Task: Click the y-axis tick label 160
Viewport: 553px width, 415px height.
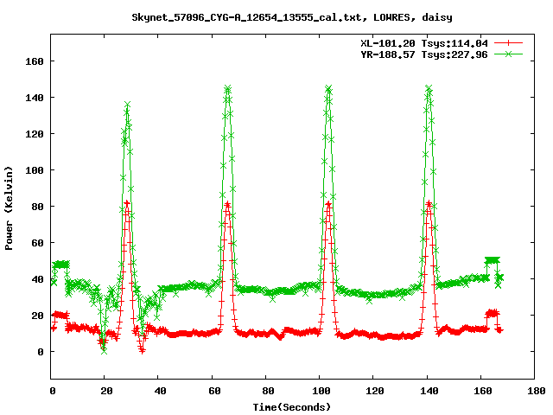Action: coord(35,61)
